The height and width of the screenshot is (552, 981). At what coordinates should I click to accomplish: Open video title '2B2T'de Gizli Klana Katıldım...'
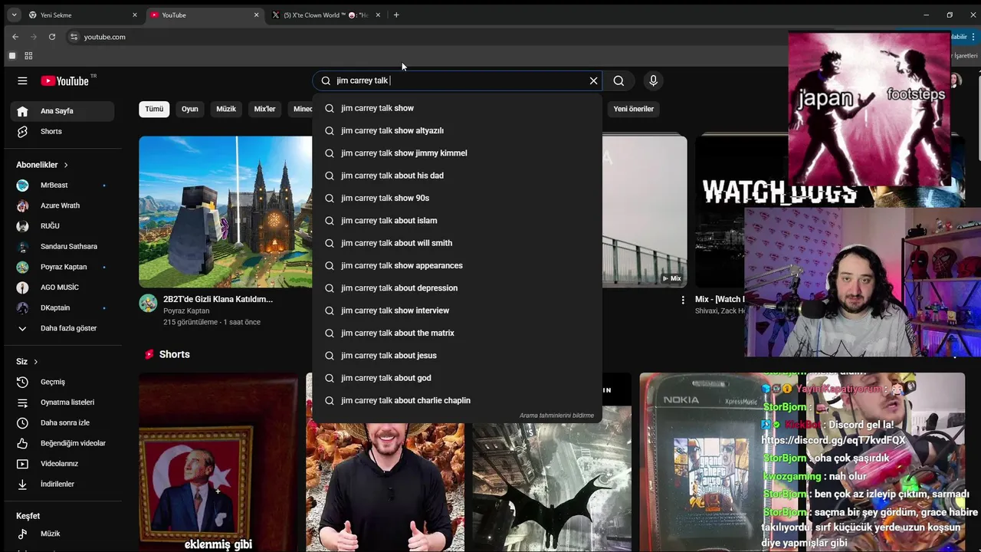coord(218,300)
